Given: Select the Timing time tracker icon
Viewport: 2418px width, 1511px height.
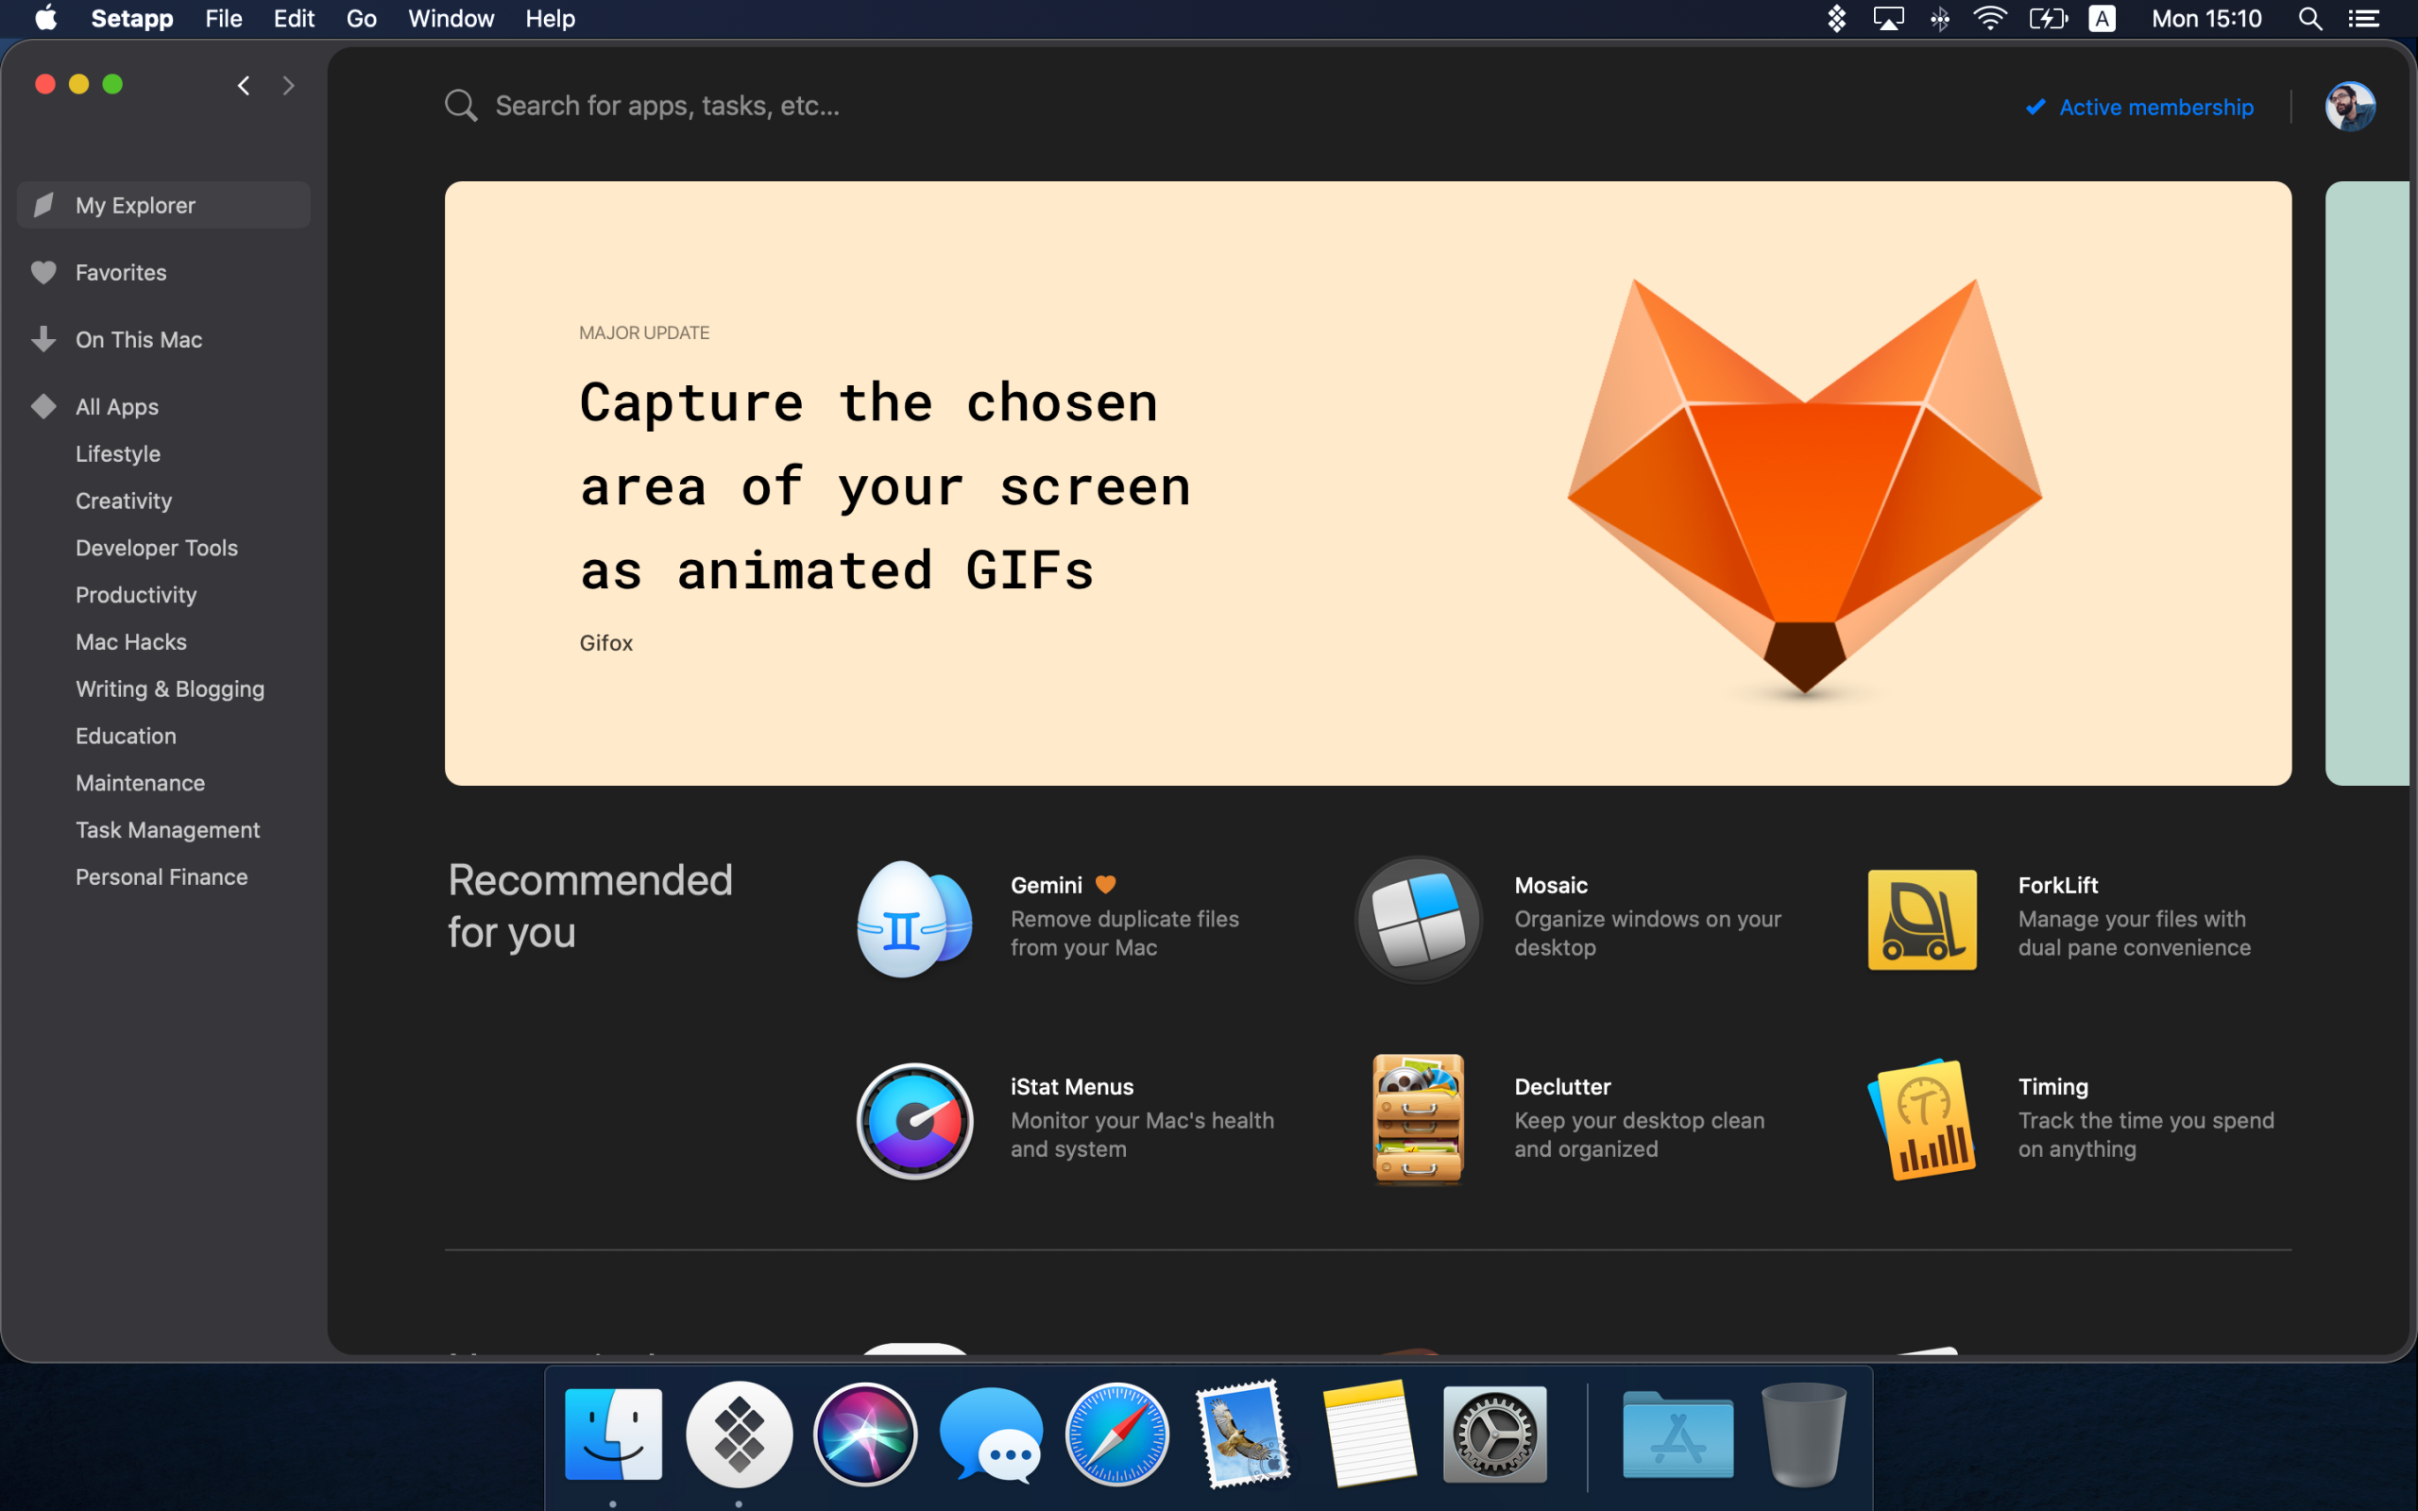Looking at the screenshot, I should [x=1924, y=1119].
